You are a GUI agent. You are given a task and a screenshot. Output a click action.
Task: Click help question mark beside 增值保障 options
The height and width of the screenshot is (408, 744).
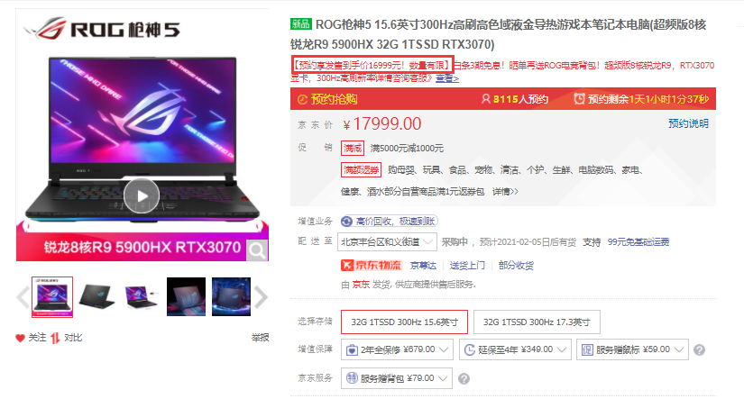click(x=699, y=350)
